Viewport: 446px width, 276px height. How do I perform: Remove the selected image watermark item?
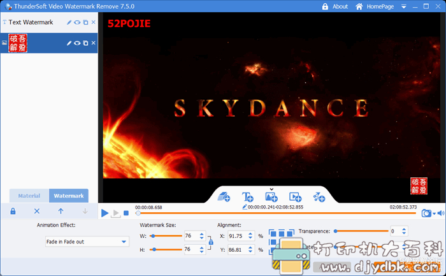pos(93,43)
